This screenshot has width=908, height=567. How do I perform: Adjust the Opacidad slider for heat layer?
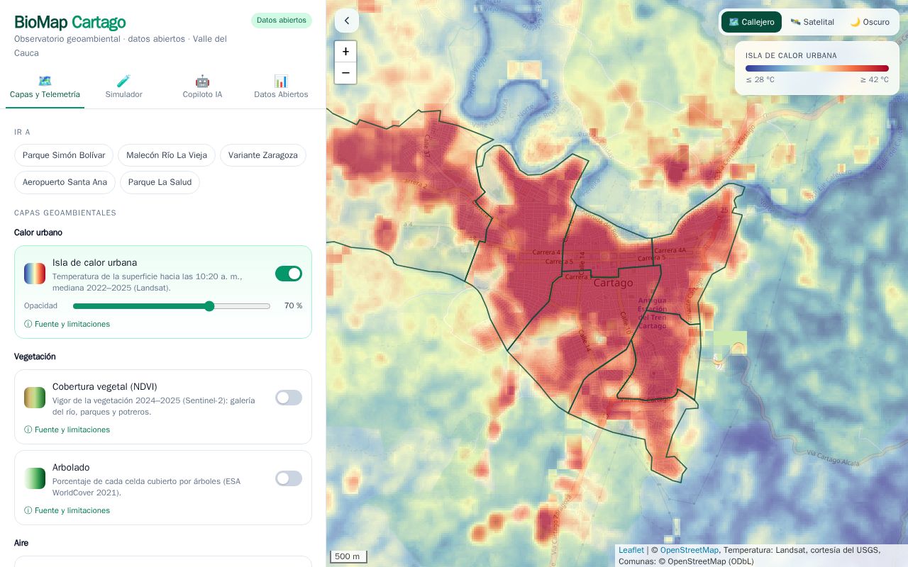172,306
